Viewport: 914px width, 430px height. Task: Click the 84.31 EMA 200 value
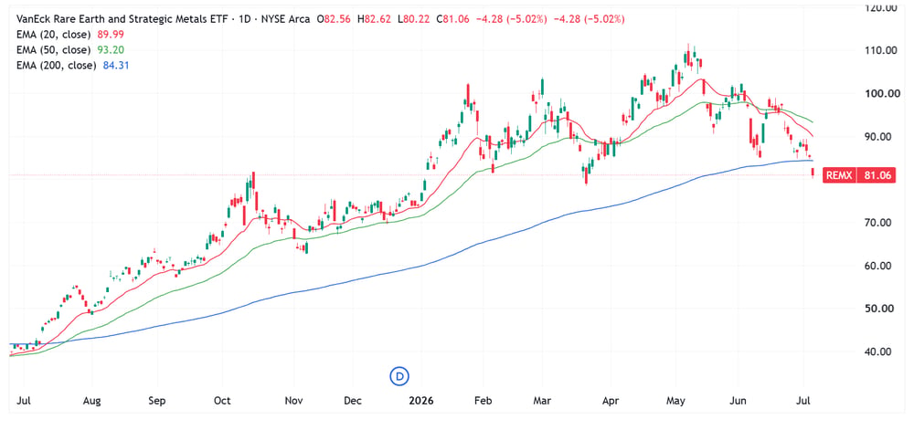117,66
